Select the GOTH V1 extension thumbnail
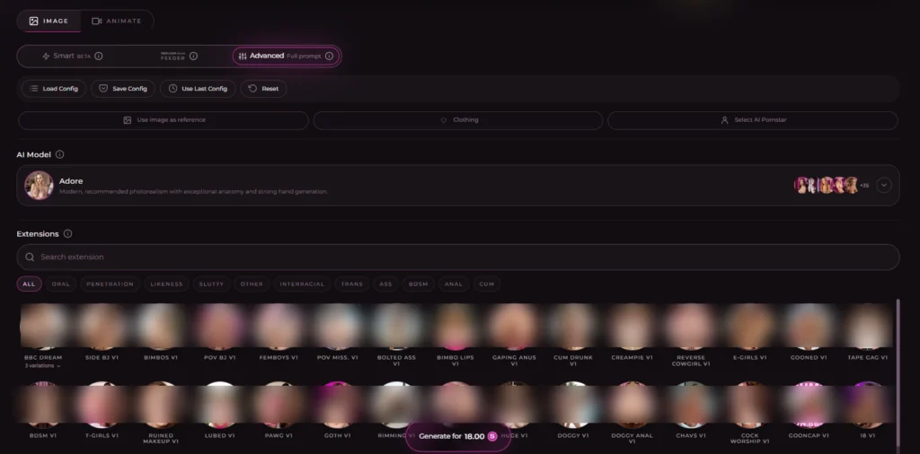 tap(338, 405)
